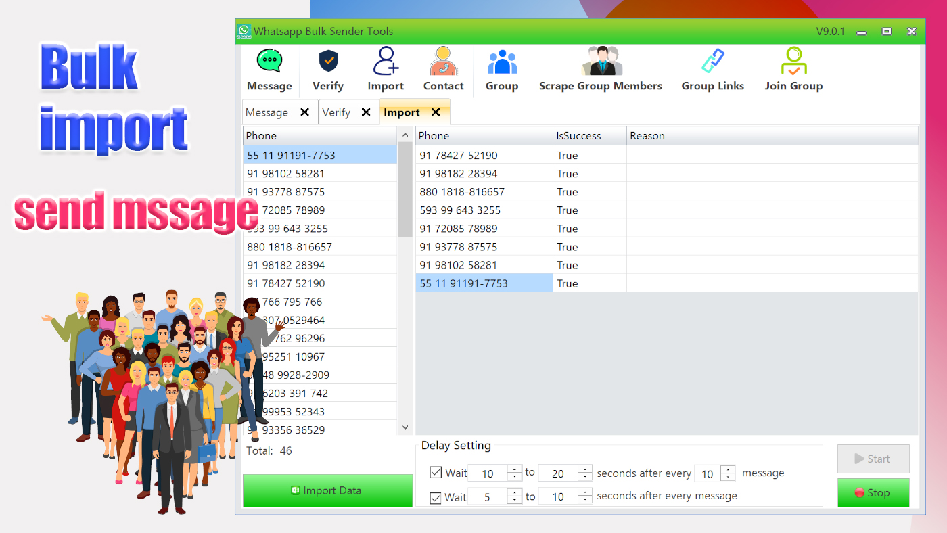Switch to the Message tab
This screenshot has height=533, width=947.
[267, 112]
